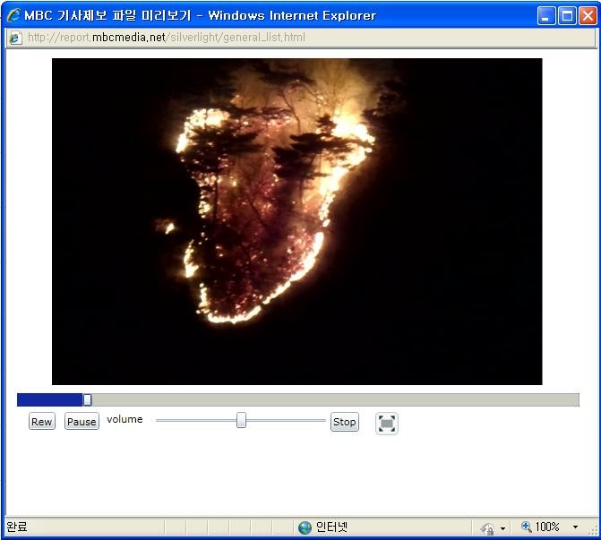This screenshot has height=540, width=601.
Task: Click the page icon beside the URL
Action: coord(15,38)
